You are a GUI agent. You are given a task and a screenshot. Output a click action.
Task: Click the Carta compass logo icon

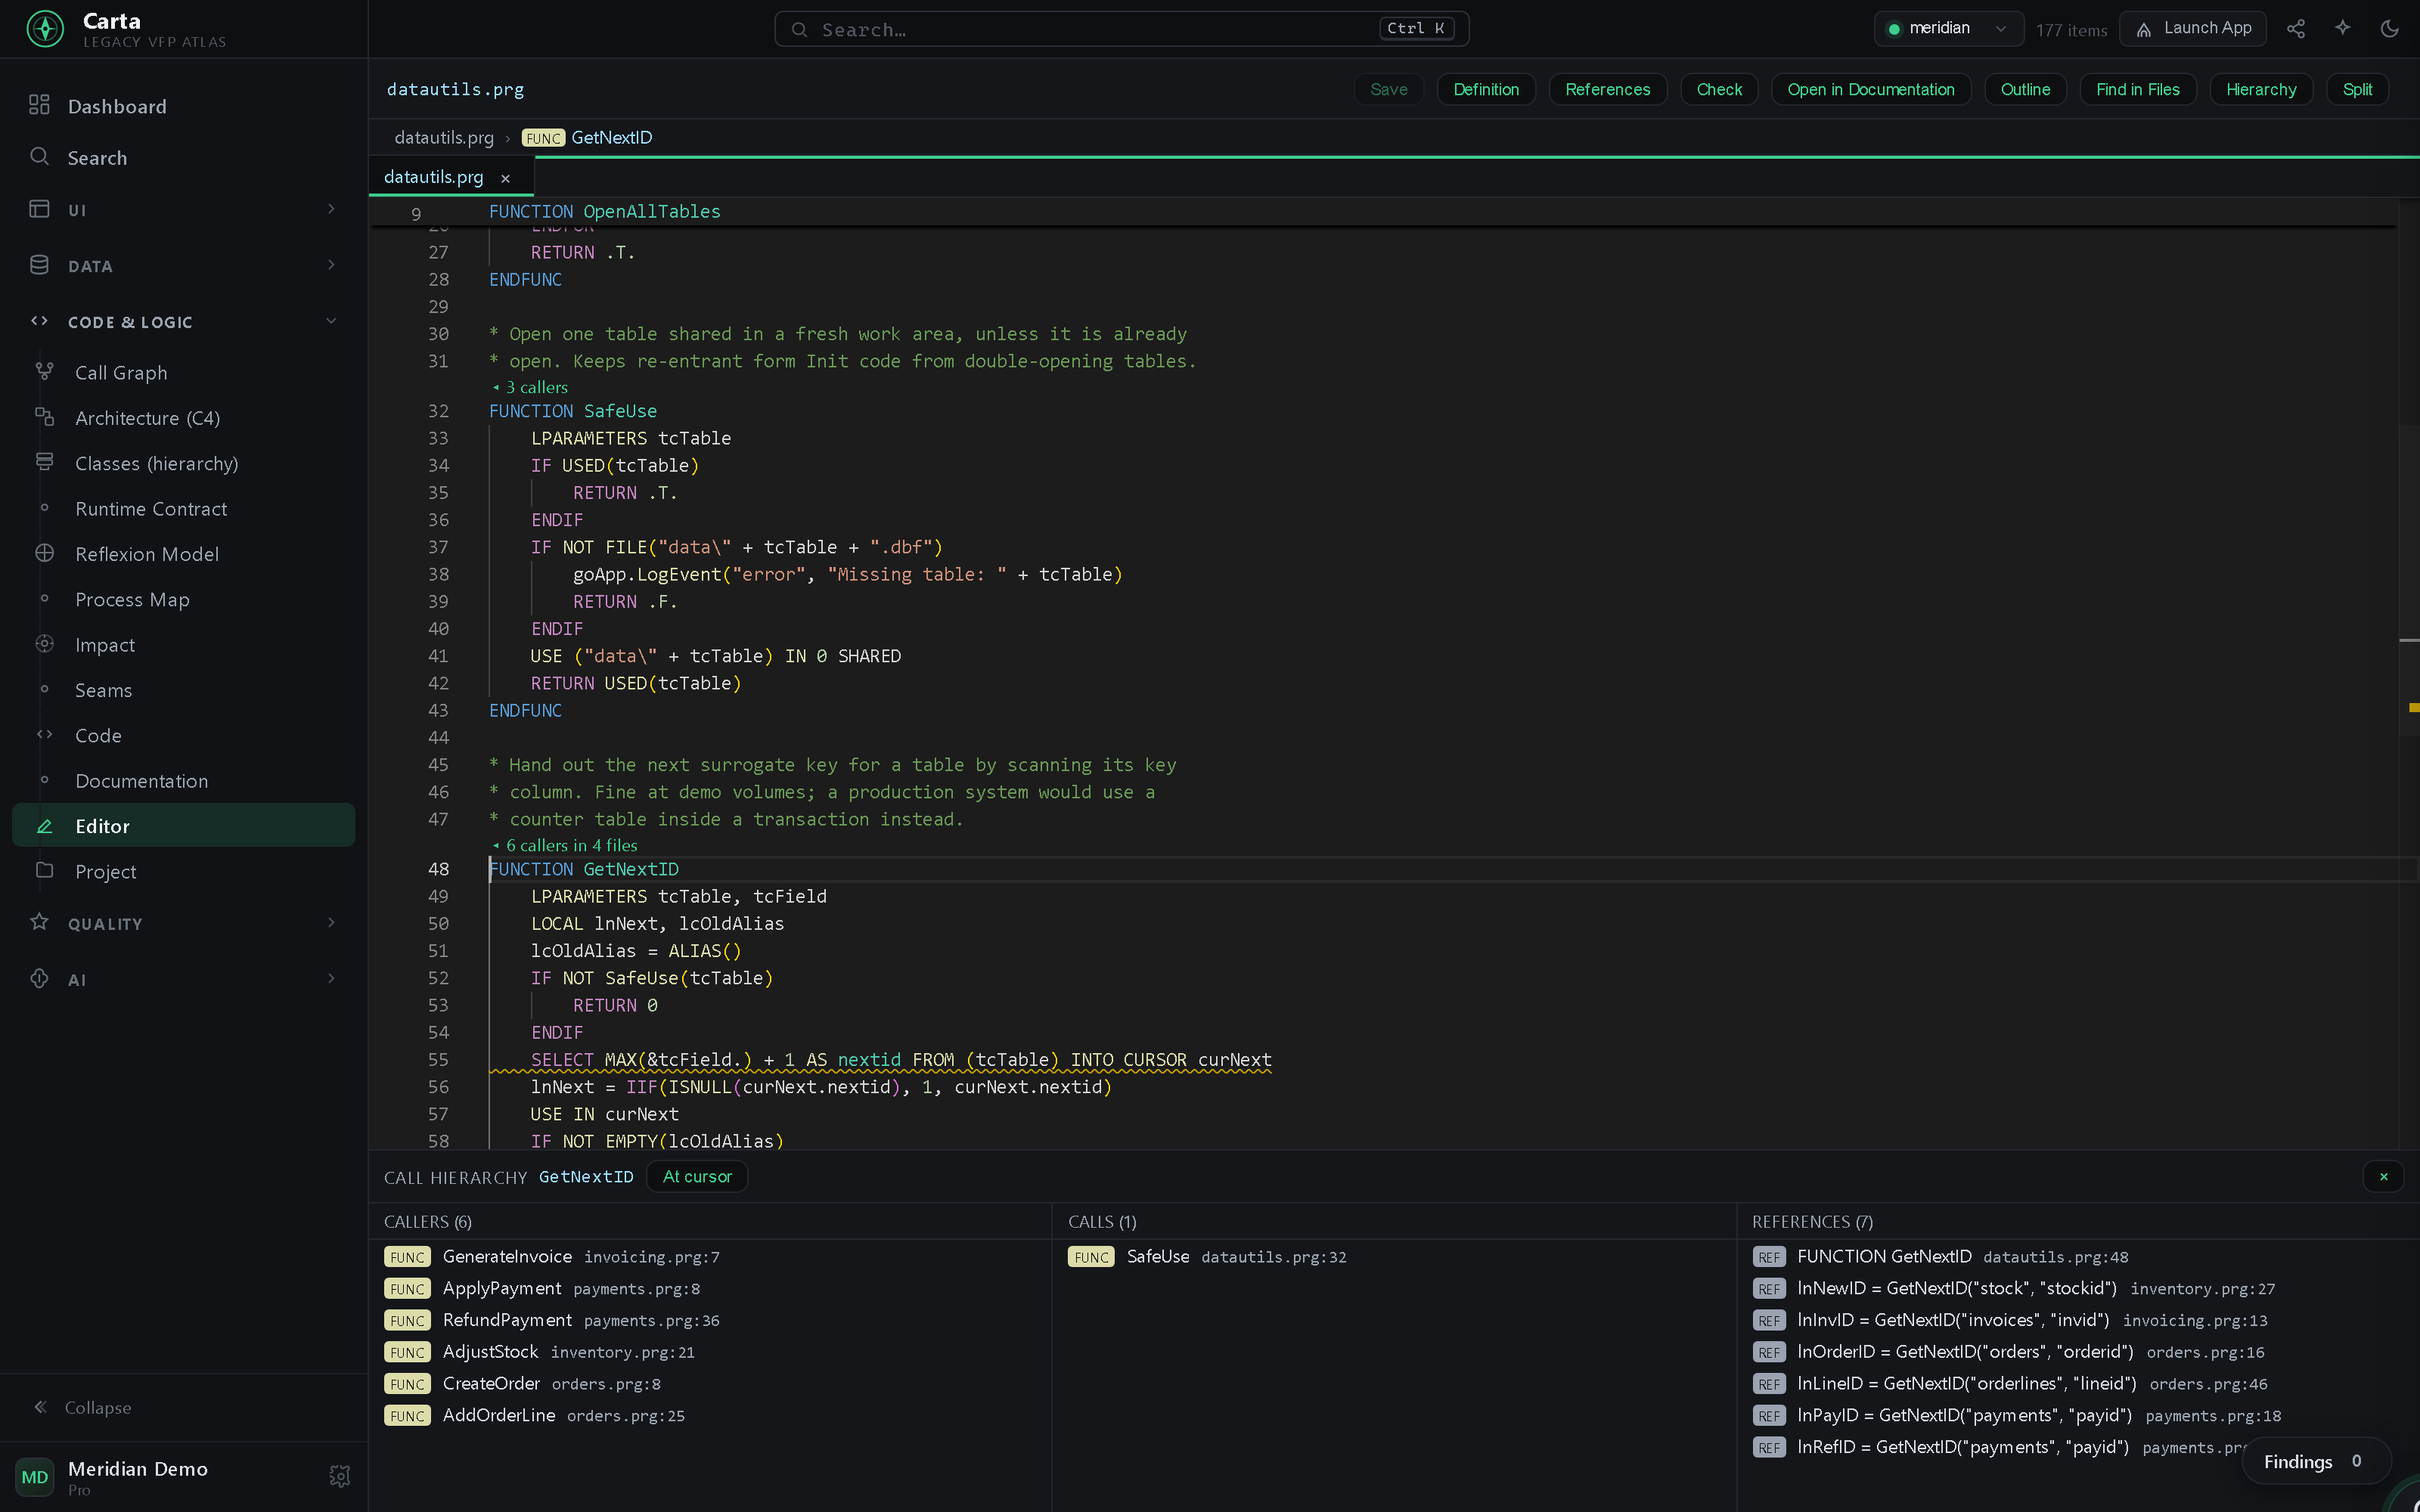(x=45, y=29)
